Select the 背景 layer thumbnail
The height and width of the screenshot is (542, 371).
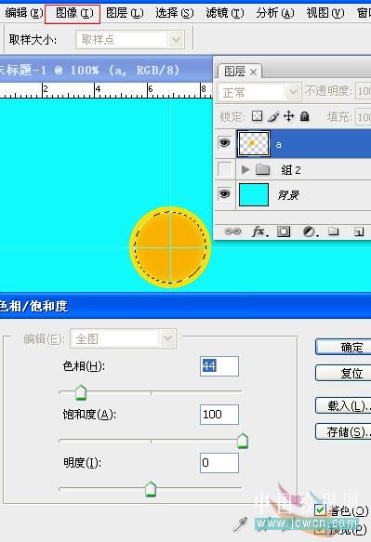point(254,195)
